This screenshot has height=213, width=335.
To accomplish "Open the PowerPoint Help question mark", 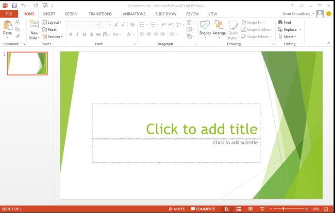I will [x=292, y=6].
